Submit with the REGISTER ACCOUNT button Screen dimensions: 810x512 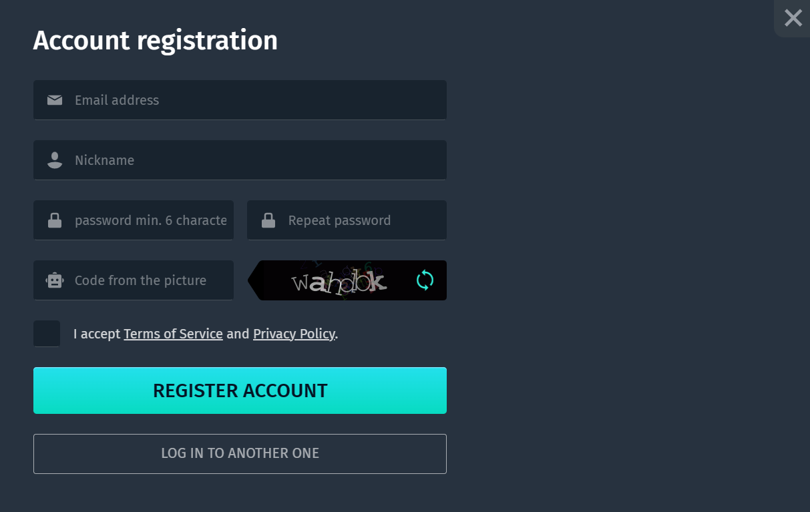coord(240,391)
